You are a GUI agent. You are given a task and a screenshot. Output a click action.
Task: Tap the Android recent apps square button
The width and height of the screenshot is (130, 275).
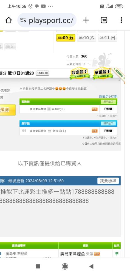pos(38,266)
